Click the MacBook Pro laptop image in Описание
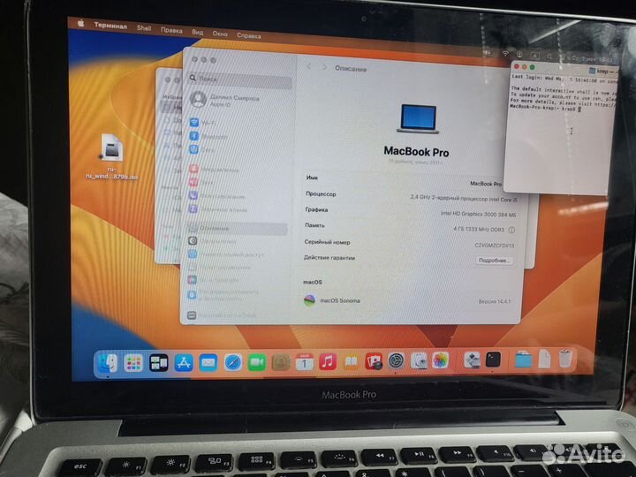The height and width of the screenshot is (477, 636). pos(418,119)
